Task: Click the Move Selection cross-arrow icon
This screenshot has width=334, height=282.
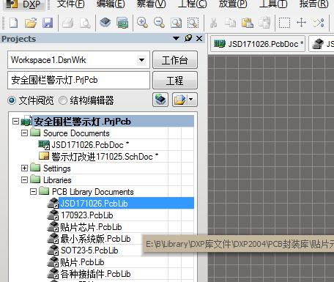Action: click(x=302, y=23)
